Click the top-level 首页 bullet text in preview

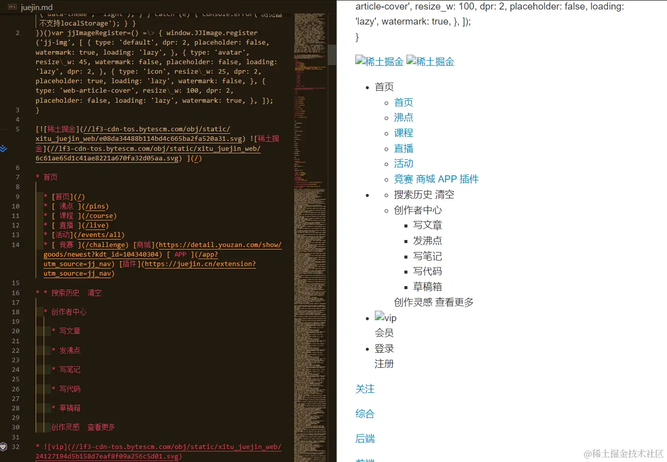pyautogui.click(x=384, y=87)
